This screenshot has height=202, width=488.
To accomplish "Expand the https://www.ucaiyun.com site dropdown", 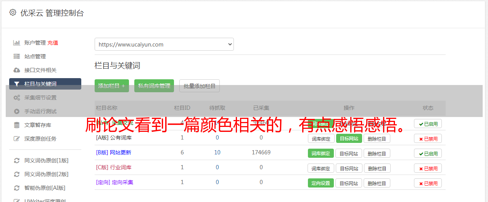I will pos(164,44).
